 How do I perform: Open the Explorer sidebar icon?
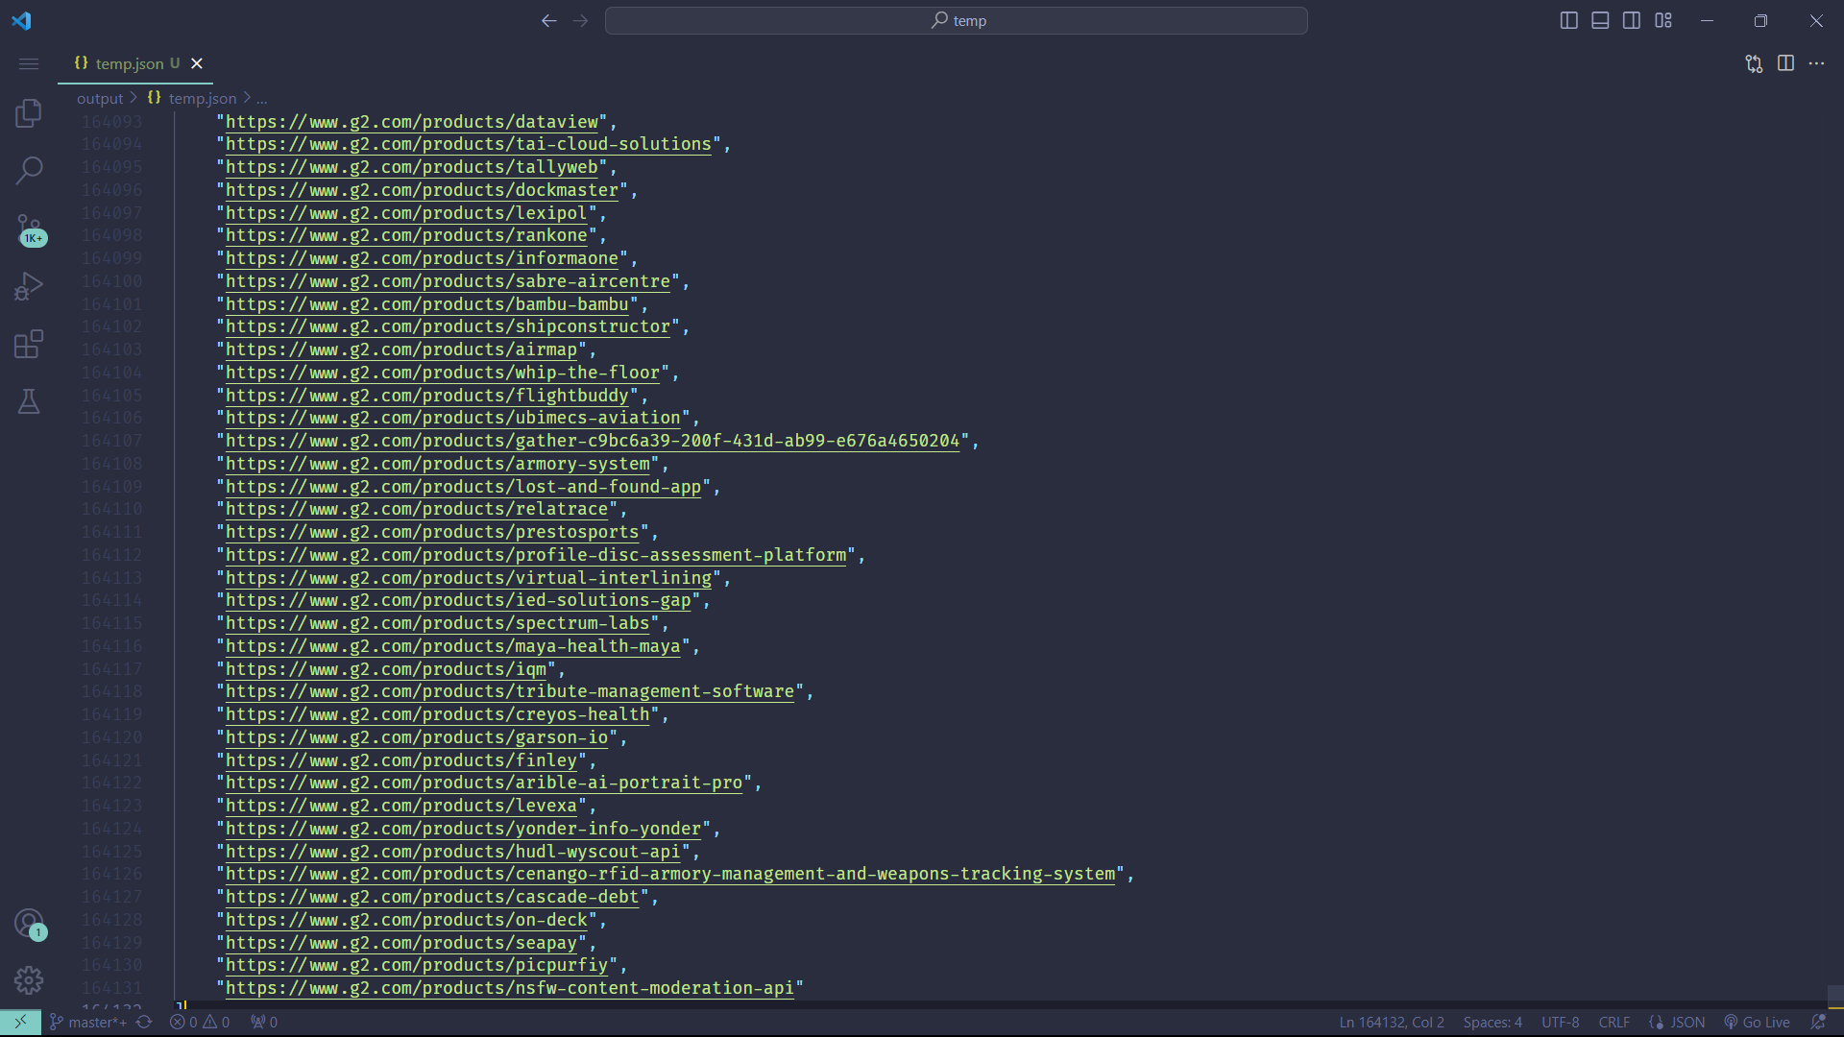coord(29,112)
